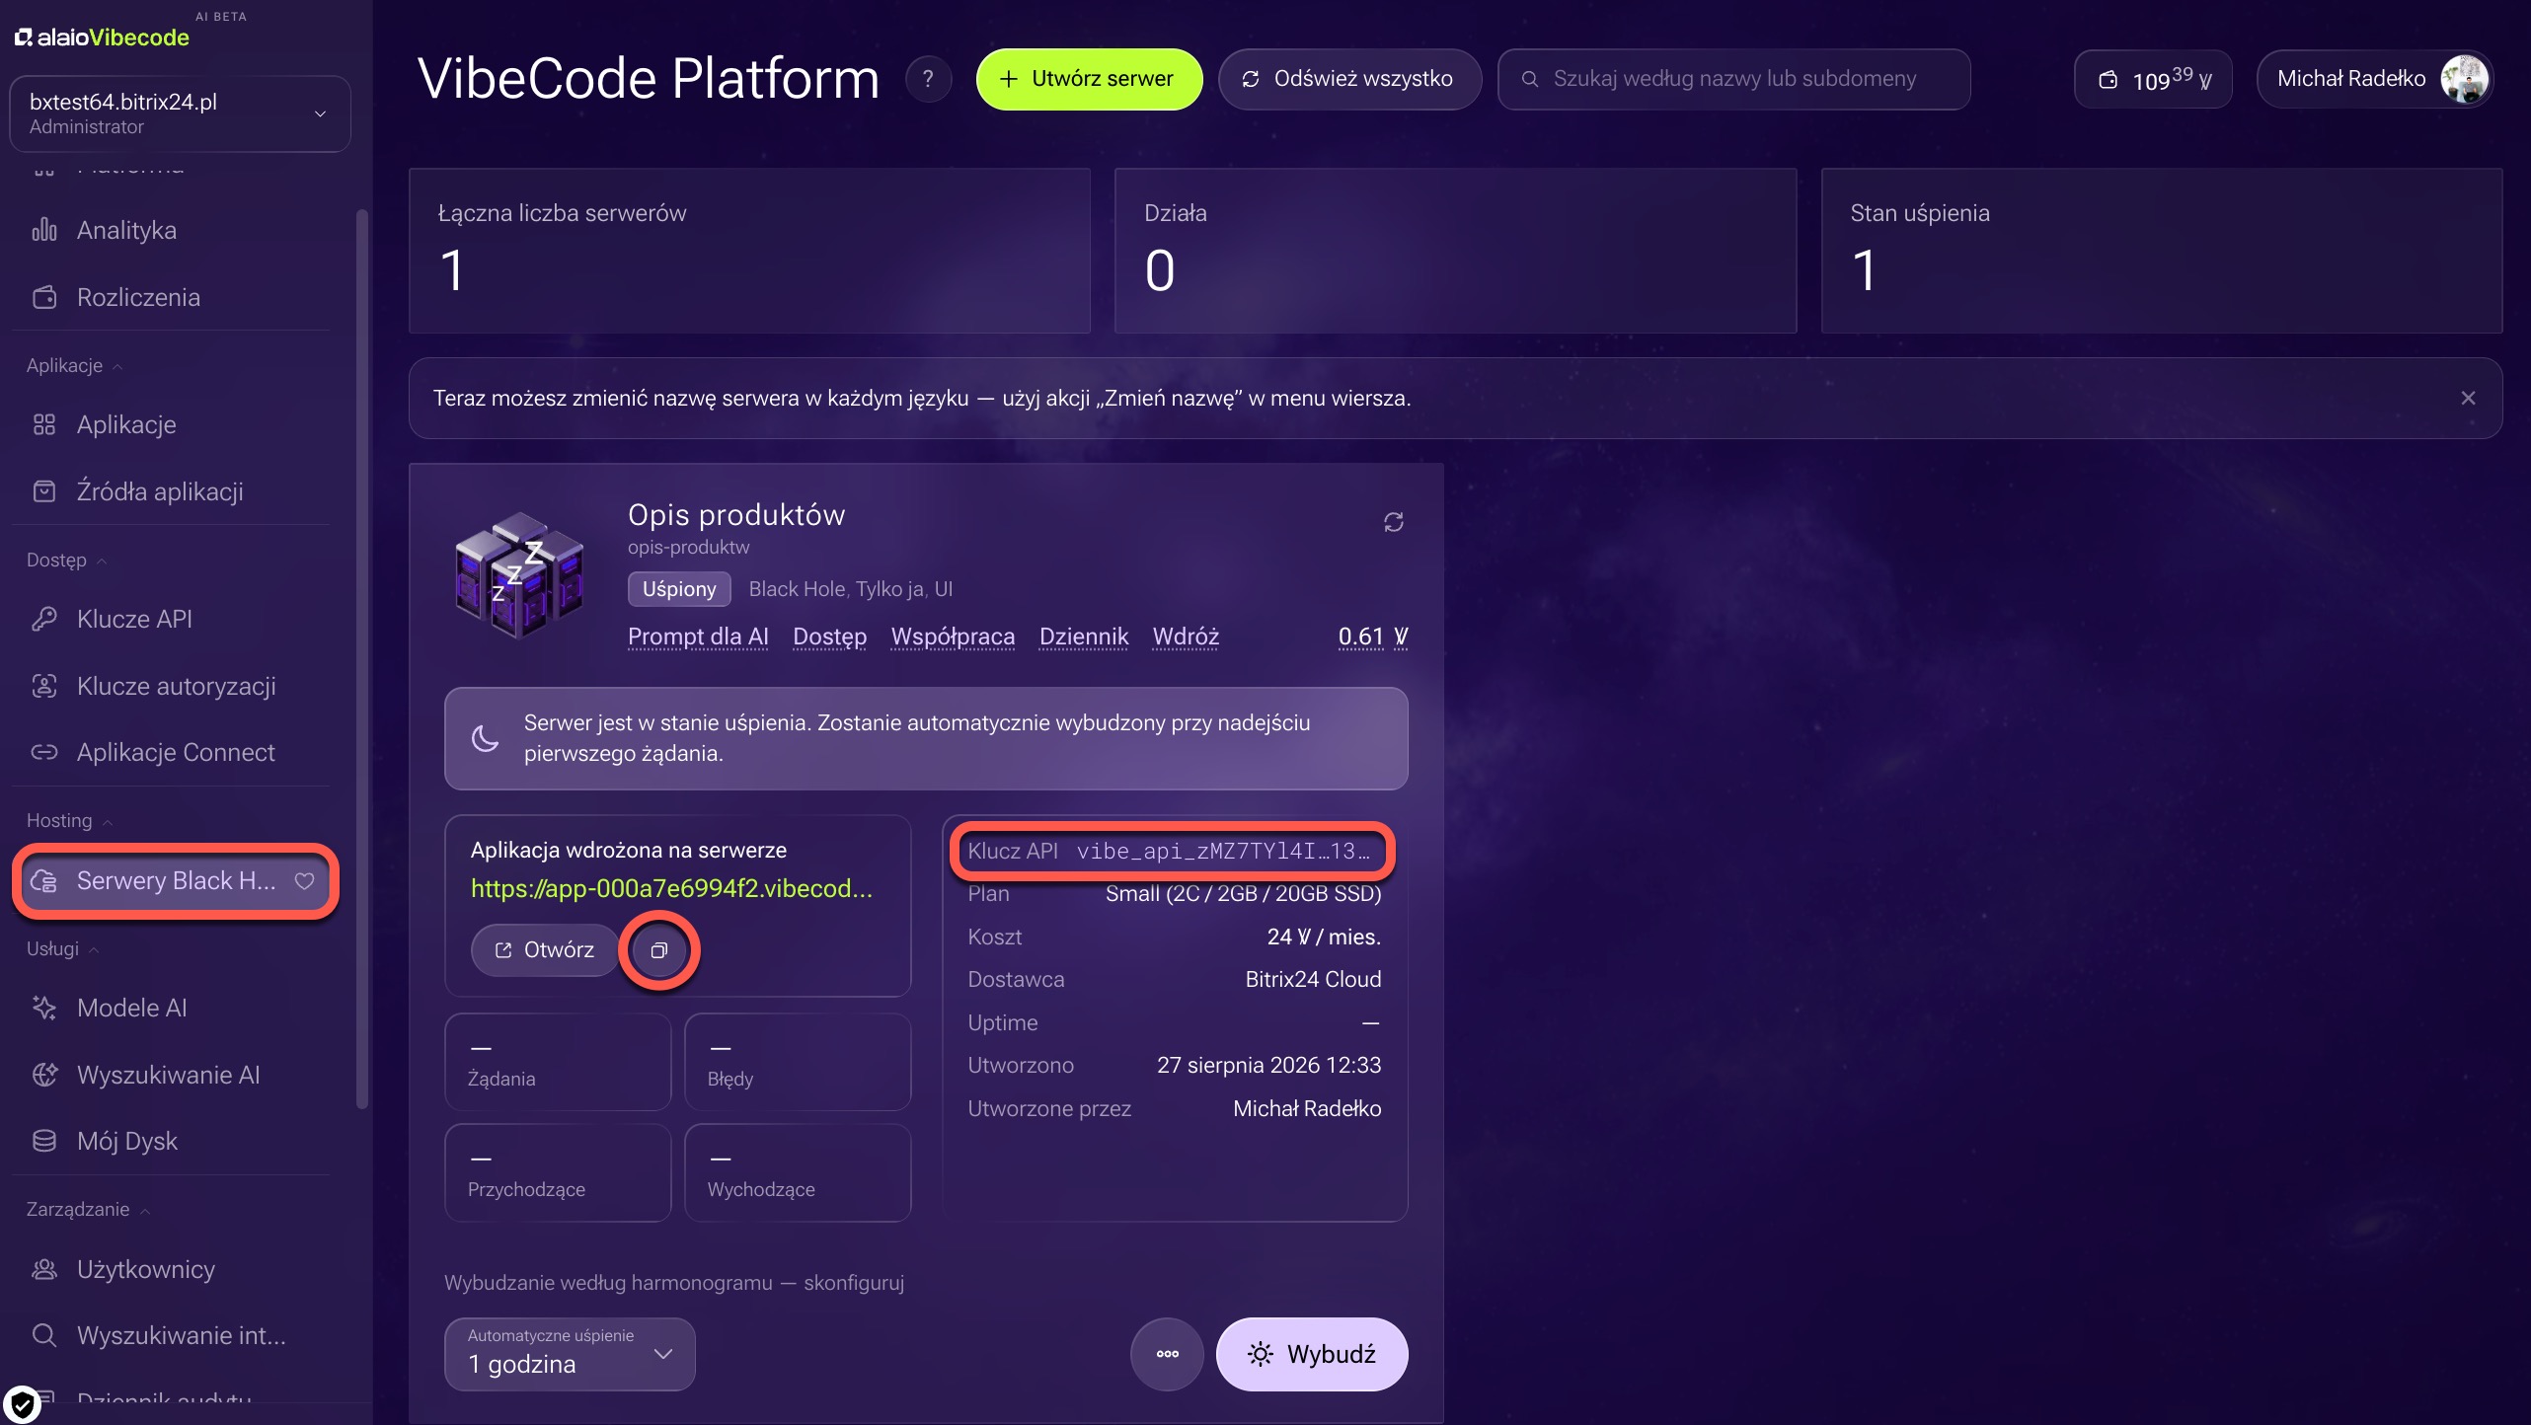Dismiss the rename server notification banner
The height and width of the screenshot is (1425, 2531).
pos(2468,398)
